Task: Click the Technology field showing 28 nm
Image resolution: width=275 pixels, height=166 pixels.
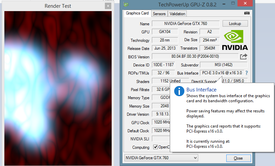Action: coord(165,40)
